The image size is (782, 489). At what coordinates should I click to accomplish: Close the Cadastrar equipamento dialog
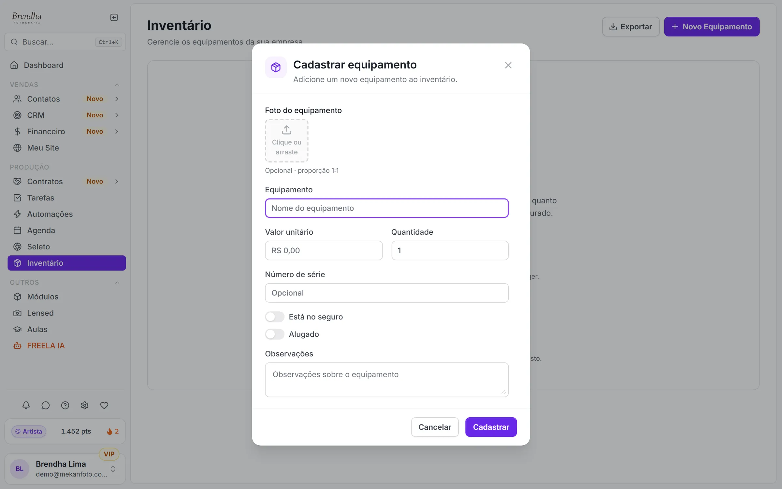[508, 65]
